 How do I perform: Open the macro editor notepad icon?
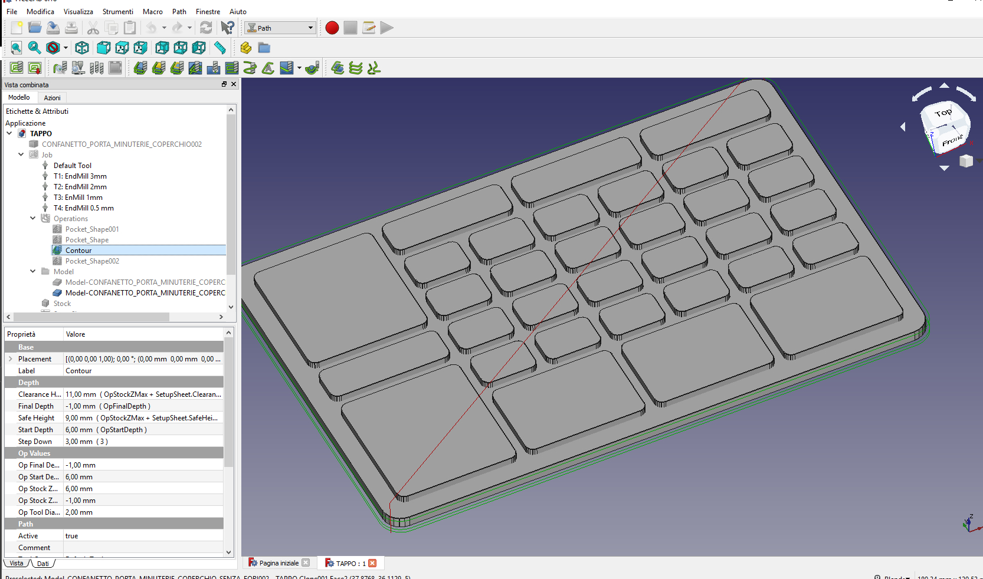[x=369, y=28]
